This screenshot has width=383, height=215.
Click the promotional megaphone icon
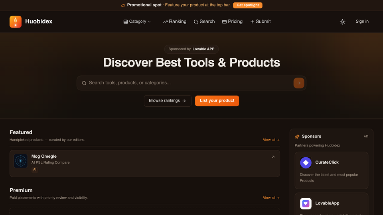(x=122, y=5)
